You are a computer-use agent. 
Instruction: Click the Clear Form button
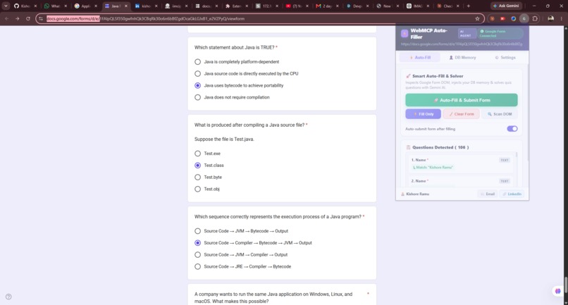pyautogui.click(x=462, y=113)
